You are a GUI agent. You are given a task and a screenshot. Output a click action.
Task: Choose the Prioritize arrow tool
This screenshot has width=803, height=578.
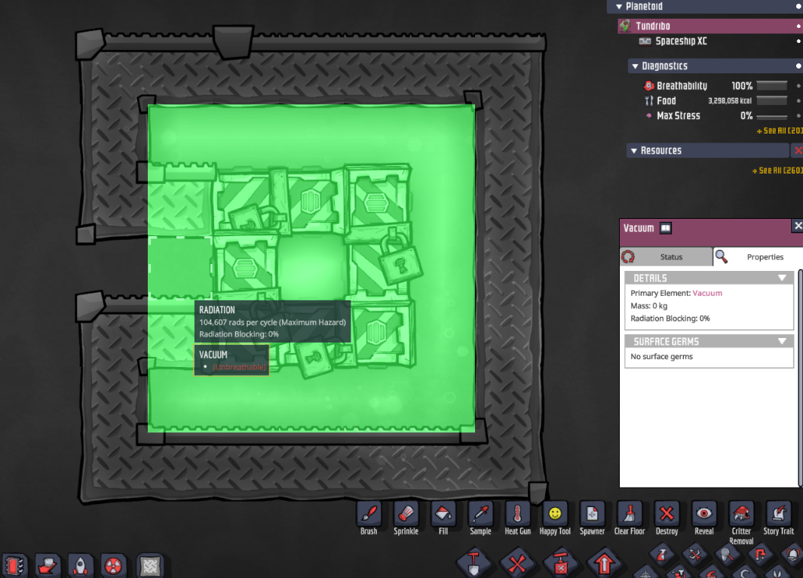[604, 564]
